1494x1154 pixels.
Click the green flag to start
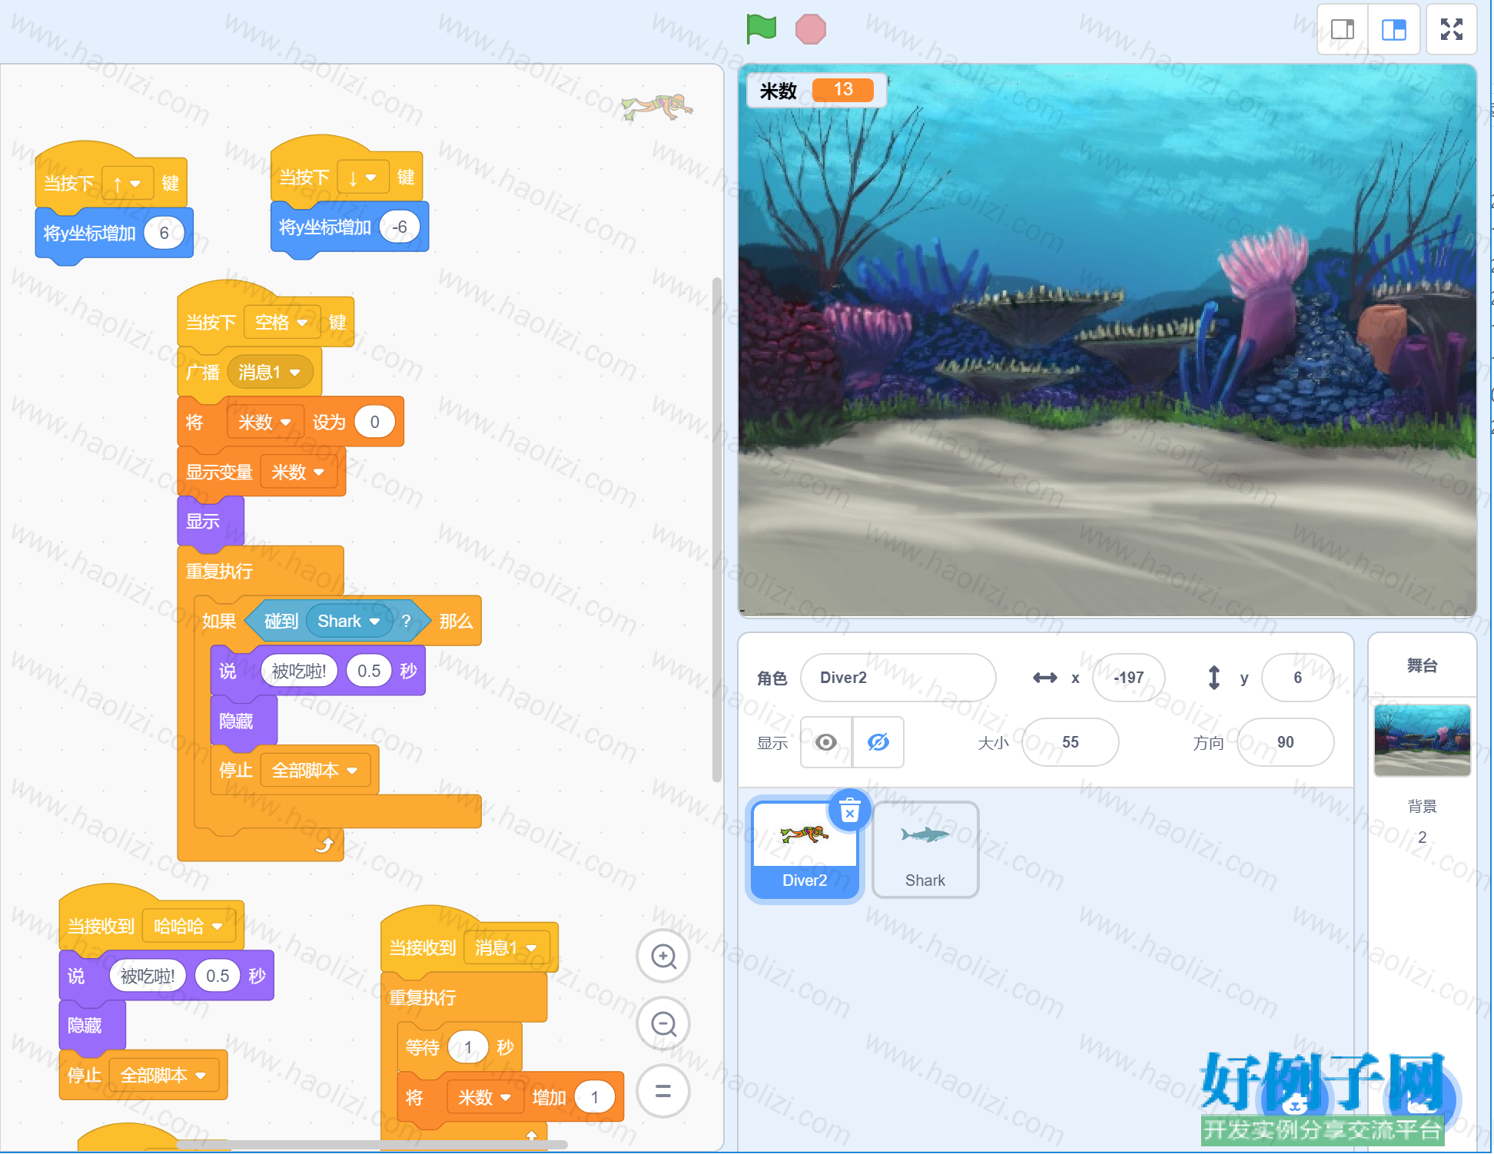tap(761, 29)
